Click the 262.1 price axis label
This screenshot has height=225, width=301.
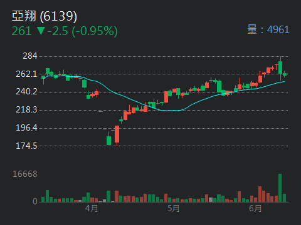click(x=26, y=74)
